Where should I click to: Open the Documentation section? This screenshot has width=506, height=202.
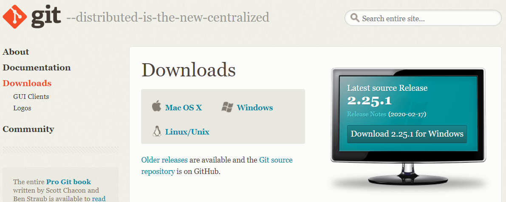[37, 67]
